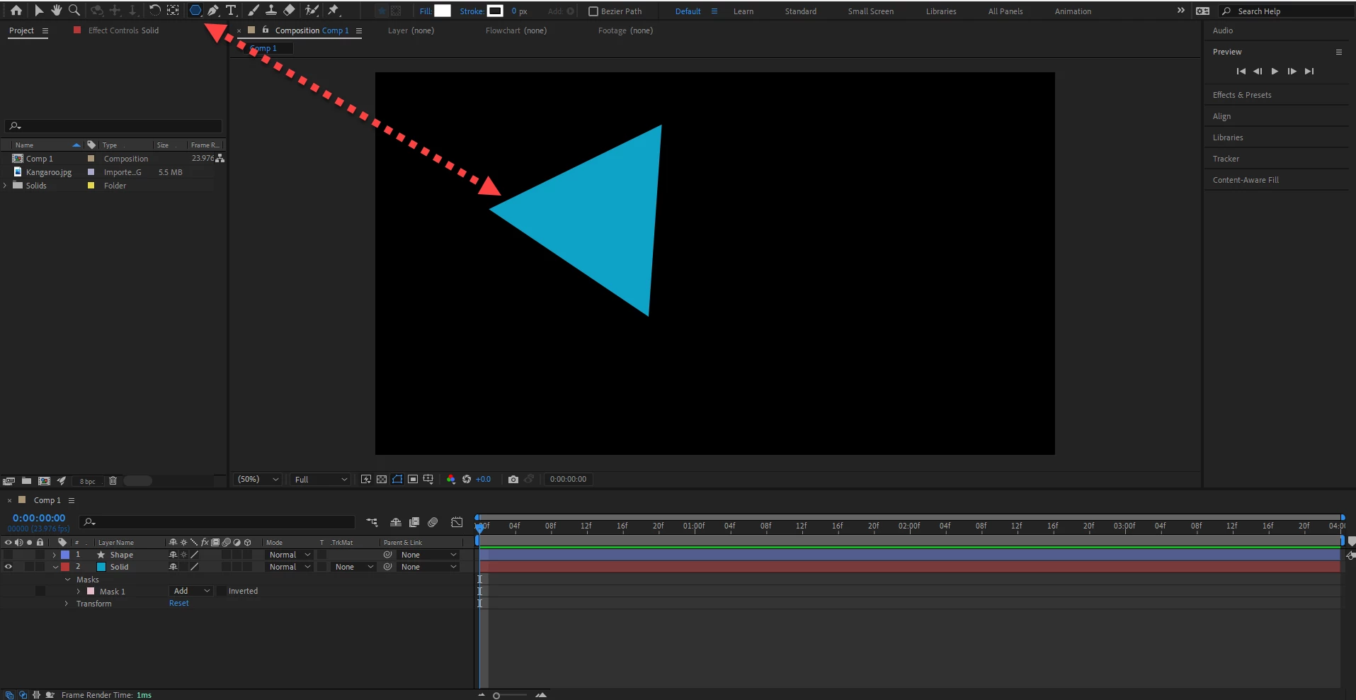Open Solid layer TrkMat dropdown

point(354,567)
